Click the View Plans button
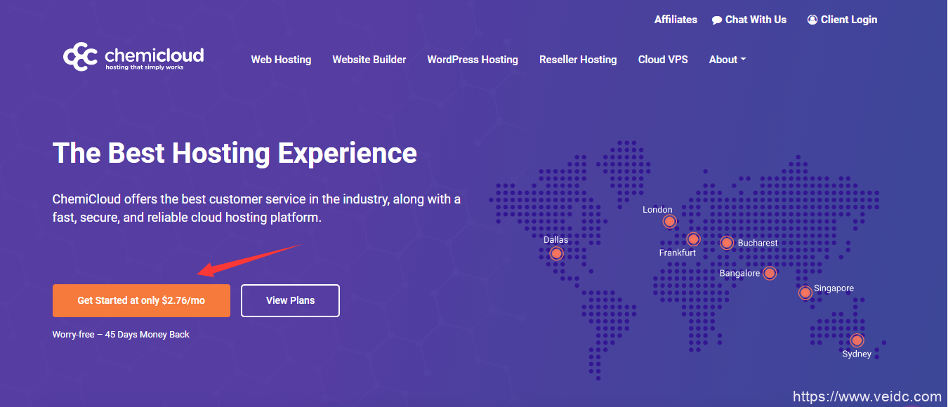 pyautogui.click(x=290, y=300)
